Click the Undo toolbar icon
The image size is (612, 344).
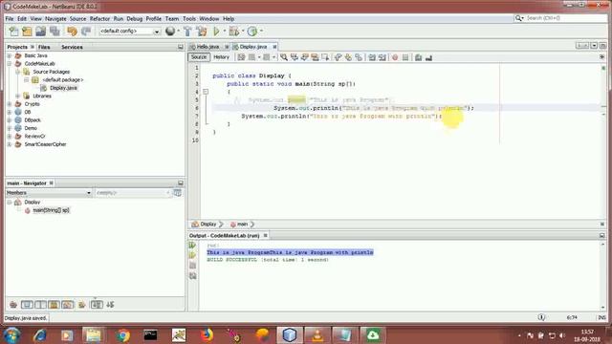[x=73, y=32]
